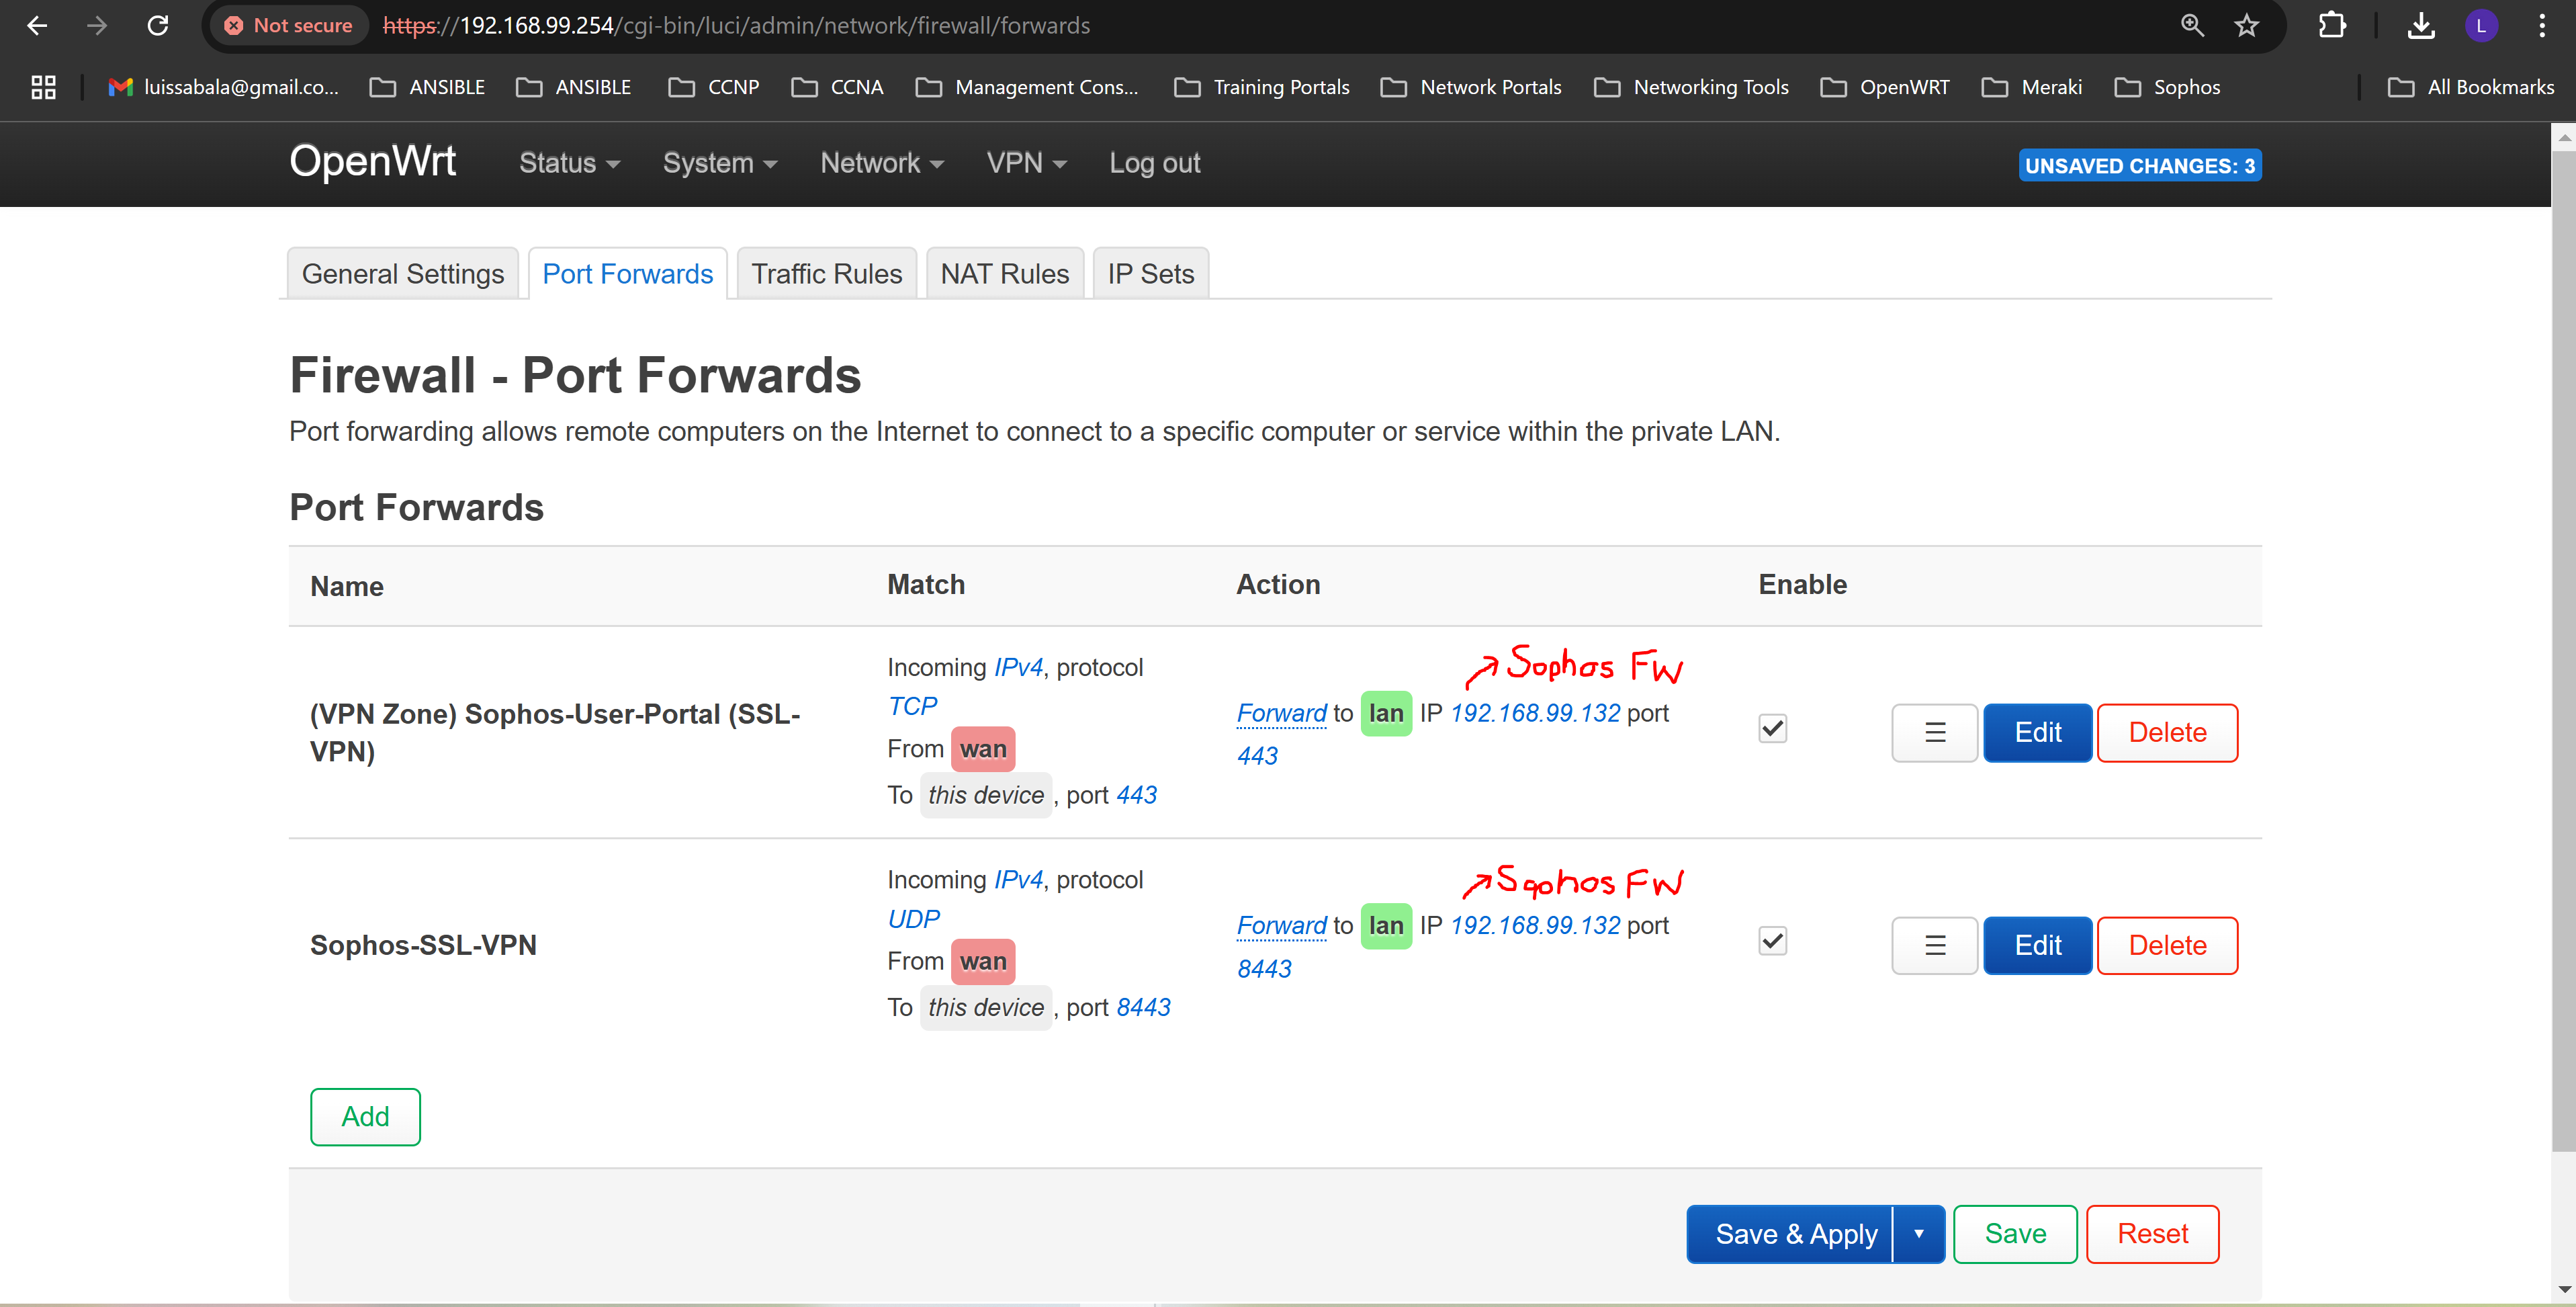Click the page vertical scrollbar
The image size is (2576, 1307).
2563,650
